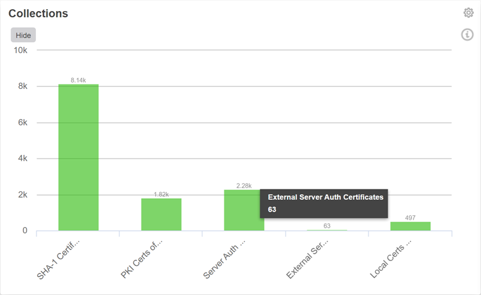The image size is (481, 295).
Task: Click the SHA-1 Certificates bar
Action: 79,157
